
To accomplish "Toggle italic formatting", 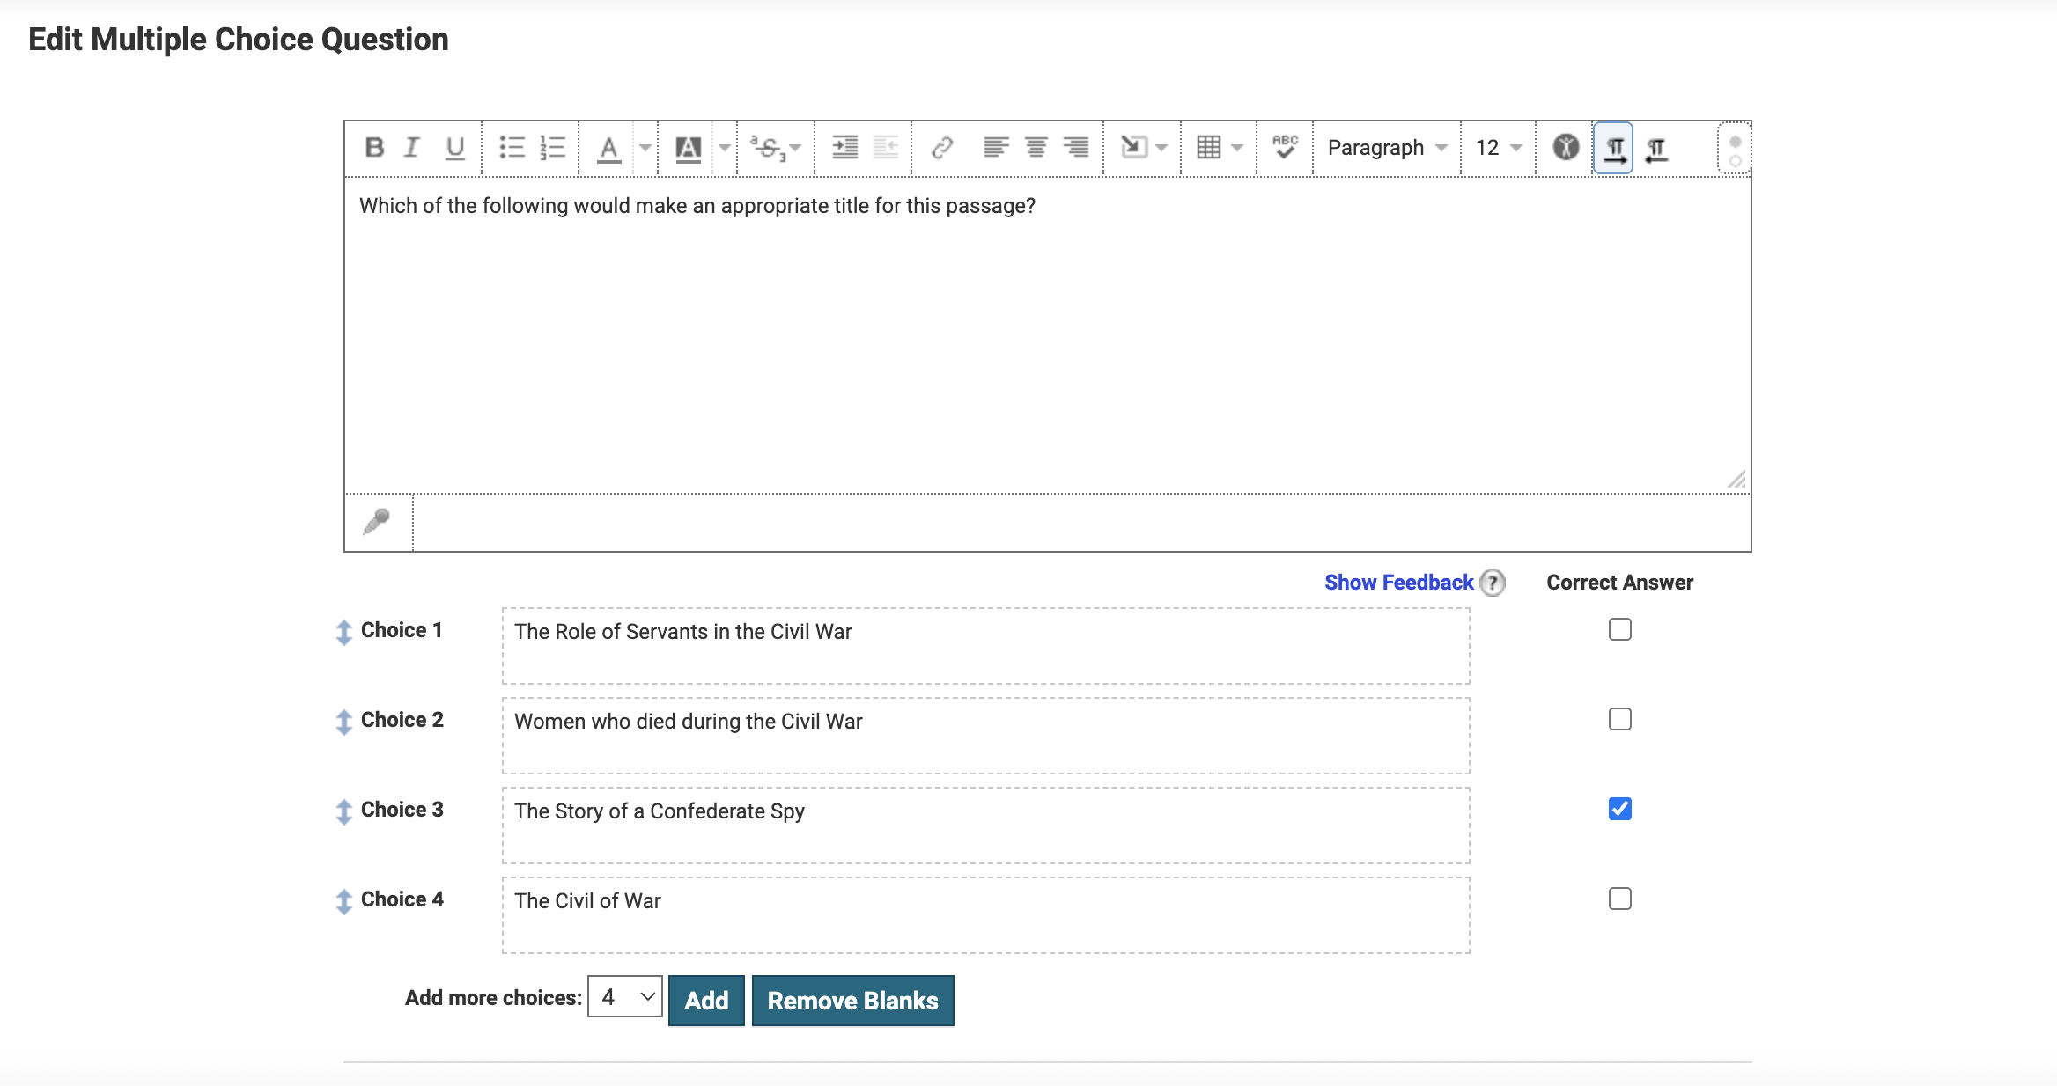I will [411, 148].
